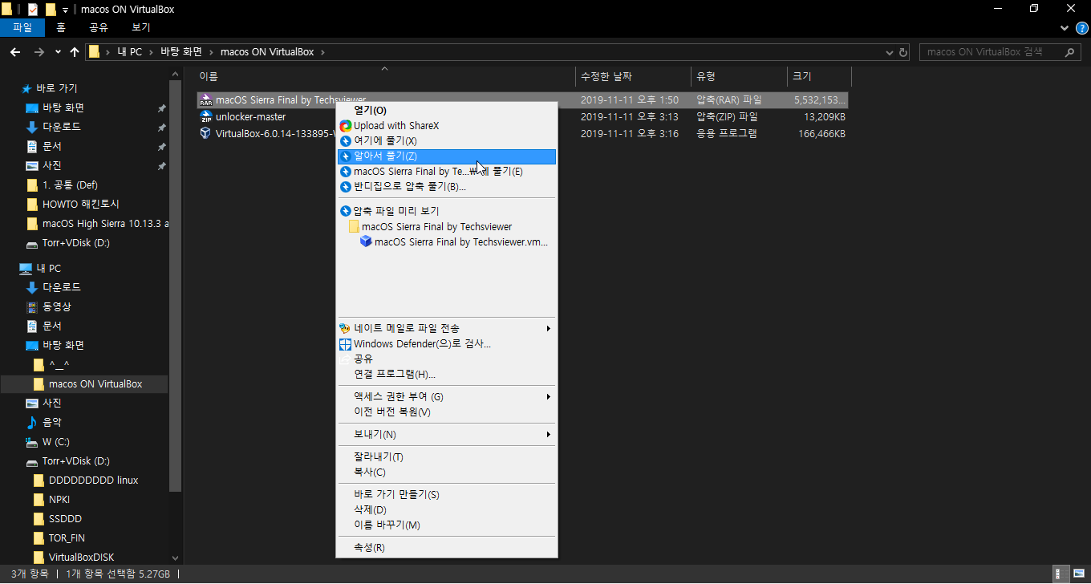Open the quick access toolbar customize arrow
The image size is (1091, 584).
pos(65,10)
